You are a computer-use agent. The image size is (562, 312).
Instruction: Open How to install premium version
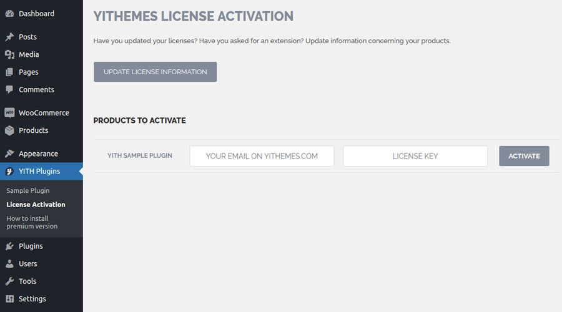click(x=32, y=222)
